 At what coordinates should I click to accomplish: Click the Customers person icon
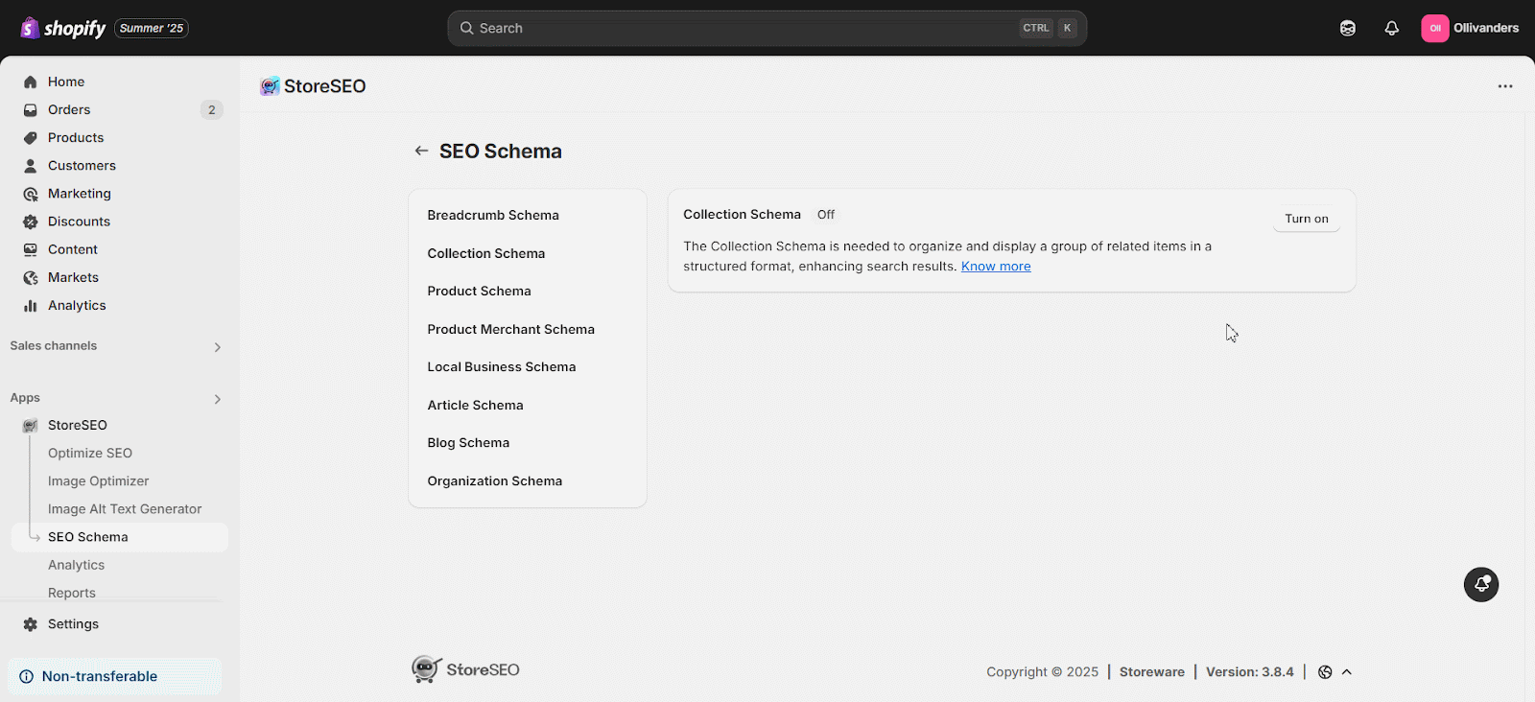(31, 165)
